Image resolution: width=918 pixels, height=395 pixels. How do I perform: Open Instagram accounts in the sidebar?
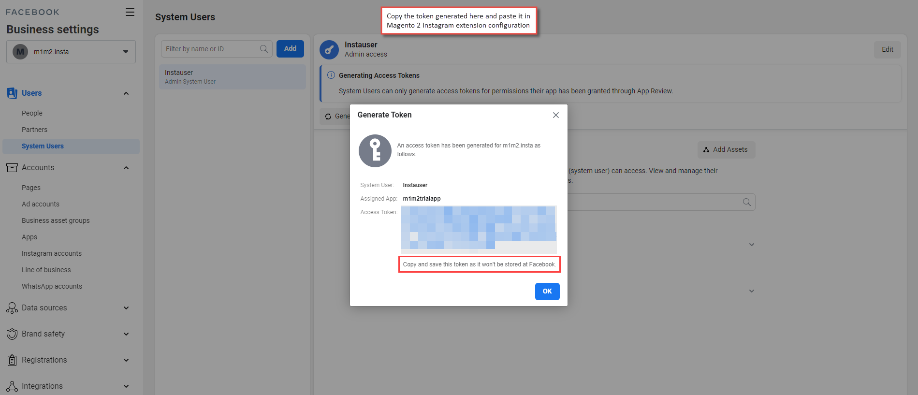click(x=52, y=253)
